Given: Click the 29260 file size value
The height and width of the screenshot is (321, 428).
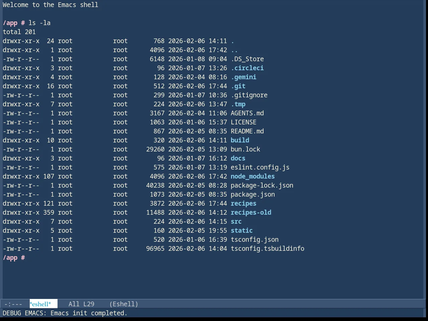Looking at the screenshot, I should coord(155,149).
